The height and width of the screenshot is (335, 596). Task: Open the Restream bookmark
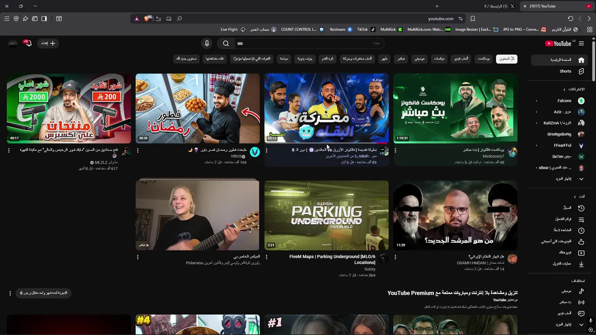pos(341,29)
